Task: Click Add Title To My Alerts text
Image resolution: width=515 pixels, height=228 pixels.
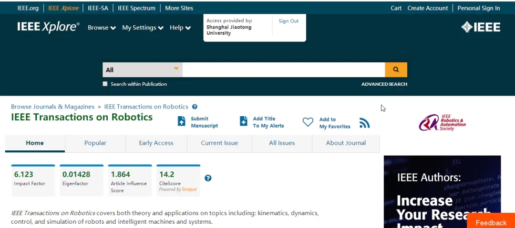Action: (x=268, y=122)
